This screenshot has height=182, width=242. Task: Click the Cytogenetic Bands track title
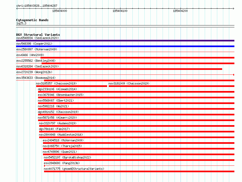(x=32, y=20)
